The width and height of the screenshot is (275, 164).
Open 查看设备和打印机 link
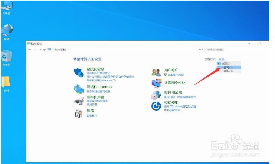[x=97, y=101]
